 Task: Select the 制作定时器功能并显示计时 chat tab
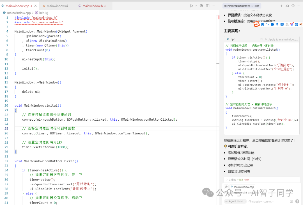click(242, 6)
